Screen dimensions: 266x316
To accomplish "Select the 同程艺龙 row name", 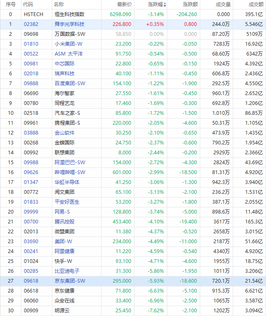I will [x=65, y=103].
